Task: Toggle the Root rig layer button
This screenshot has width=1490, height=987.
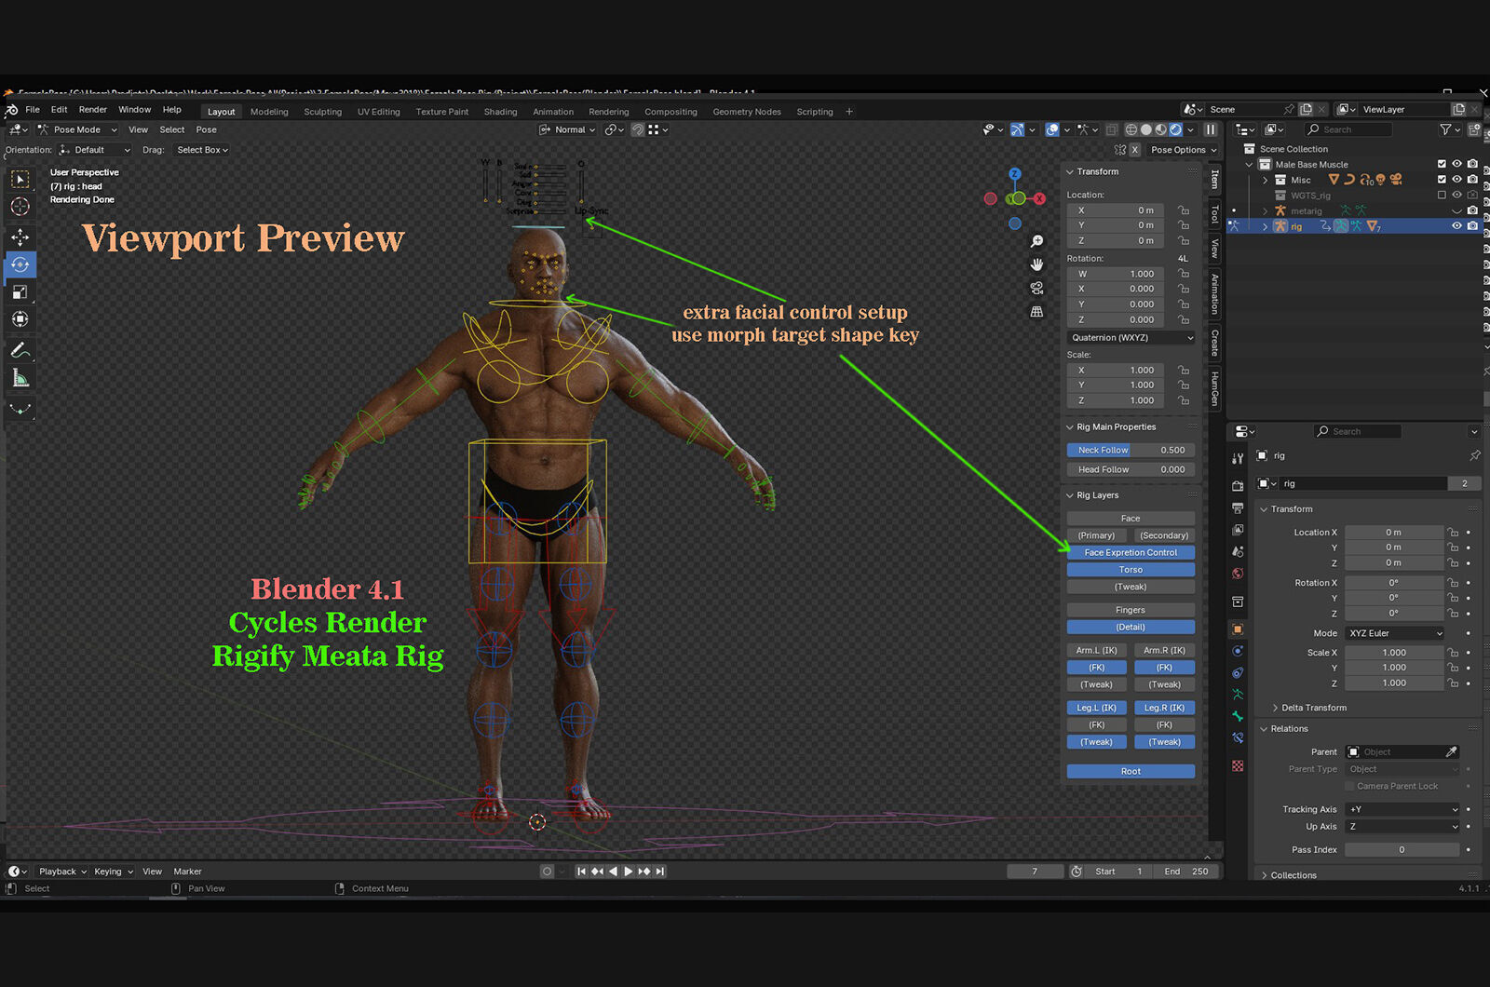Action: 1131,771
